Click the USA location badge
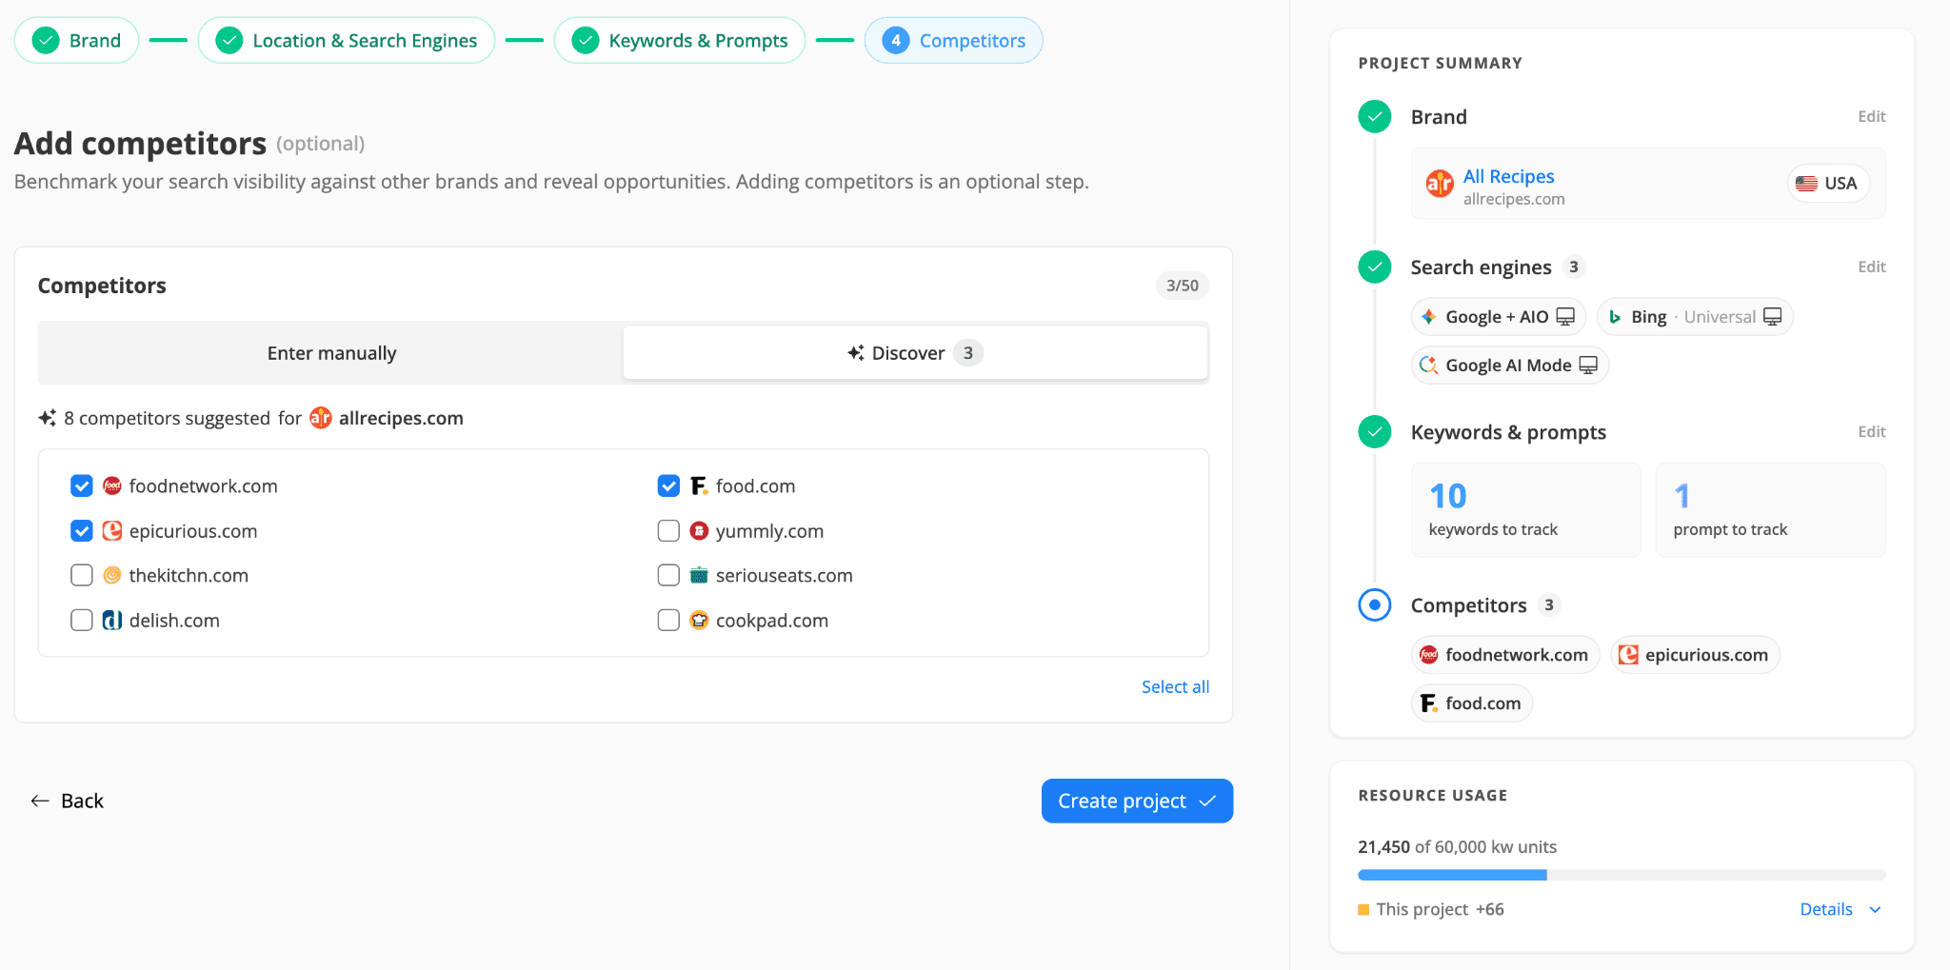 point(1828,184)
